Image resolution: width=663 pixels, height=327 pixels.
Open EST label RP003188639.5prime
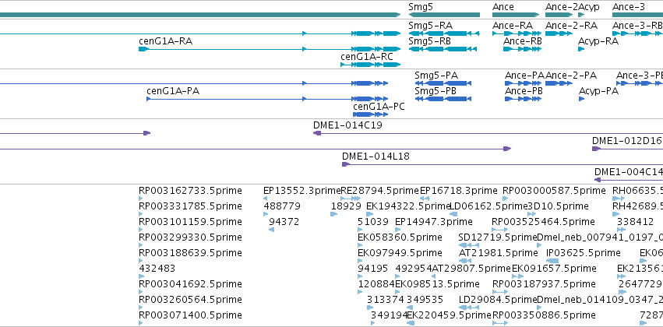(190, 253)
